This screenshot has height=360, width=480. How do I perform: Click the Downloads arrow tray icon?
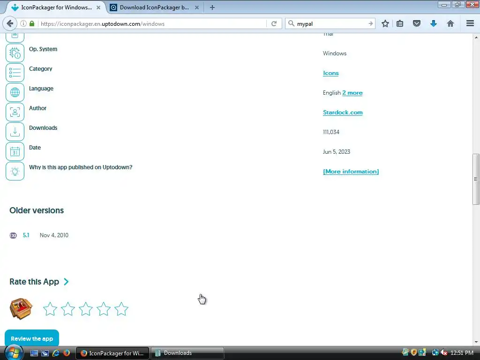coord(15,132)
